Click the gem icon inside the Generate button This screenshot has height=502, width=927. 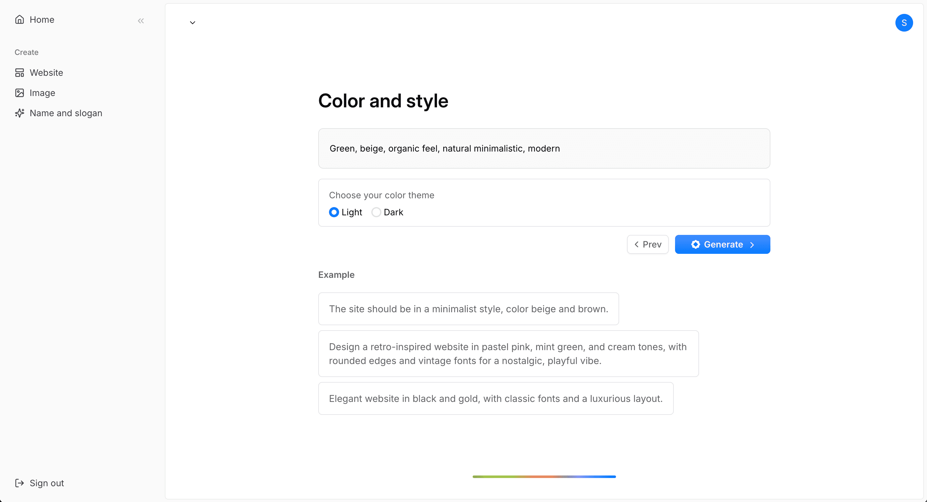pos(696,244)
